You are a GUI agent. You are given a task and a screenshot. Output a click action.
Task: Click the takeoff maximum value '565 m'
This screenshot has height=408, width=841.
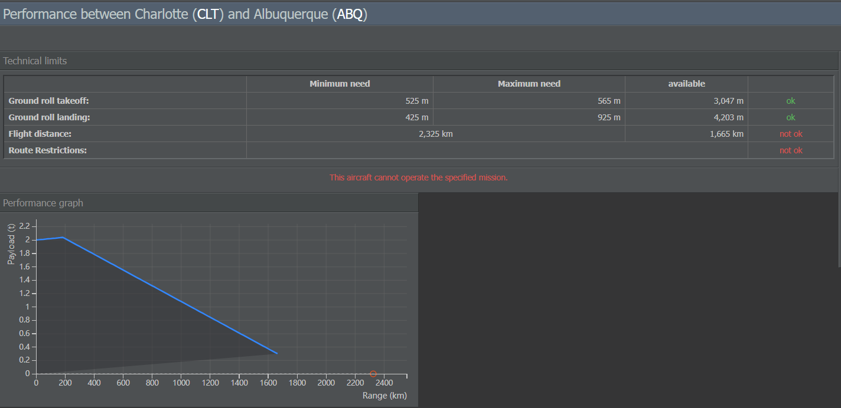[609, 101]
